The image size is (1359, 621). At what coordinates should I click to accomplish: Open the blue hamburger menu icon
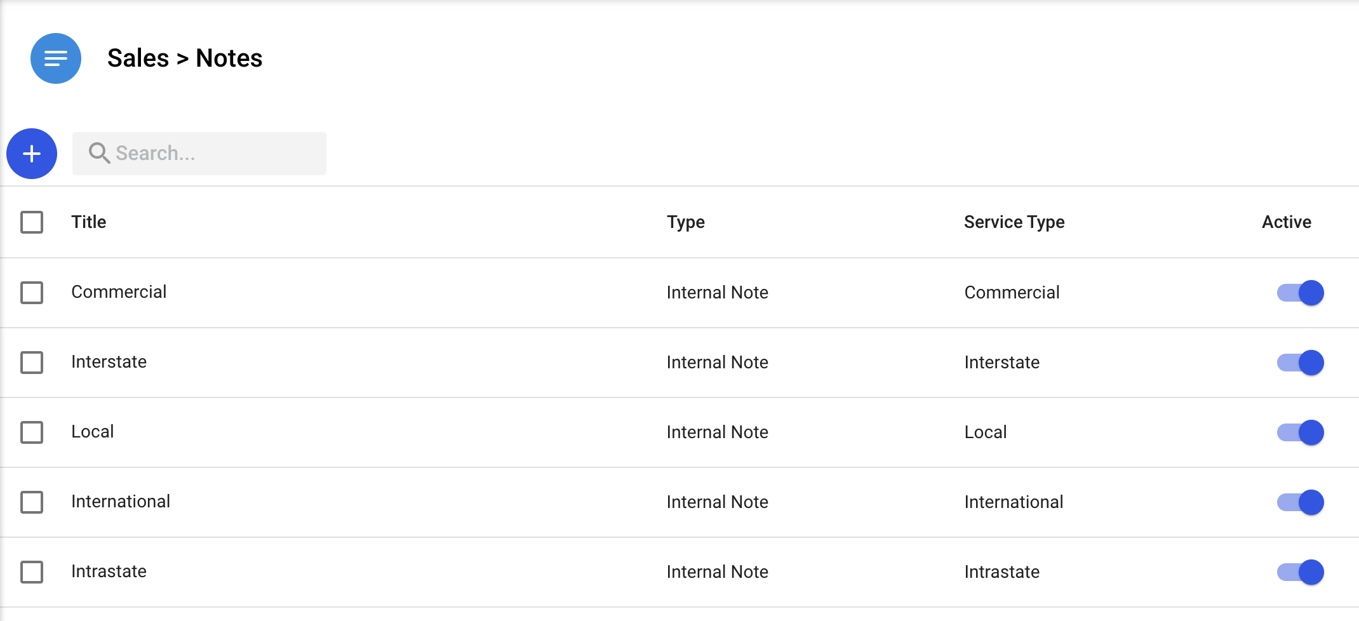(56, 58)
